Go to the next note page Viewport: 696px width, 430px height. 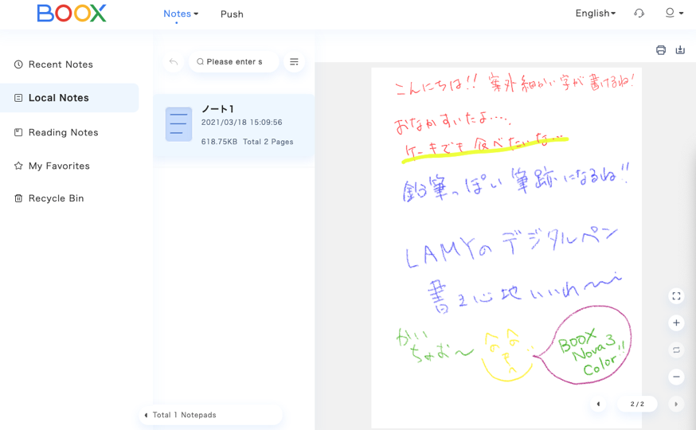click(x=676, y=404)
